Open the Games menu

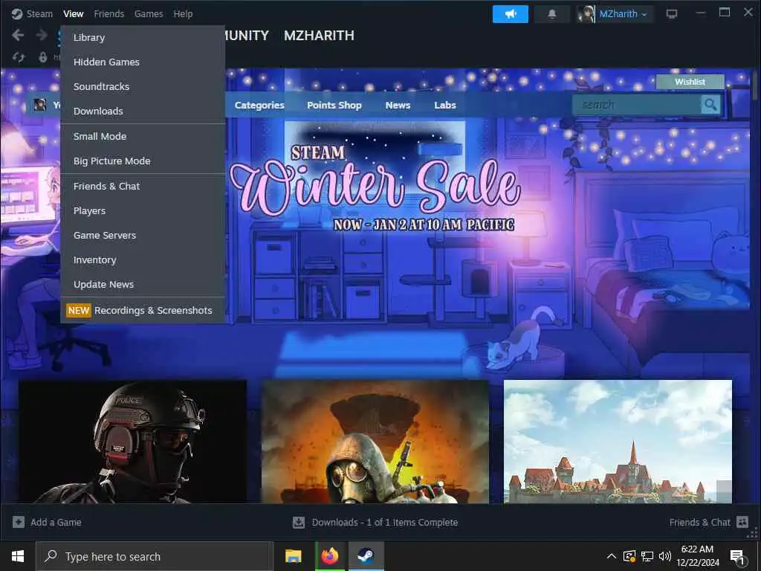point(149,13)
